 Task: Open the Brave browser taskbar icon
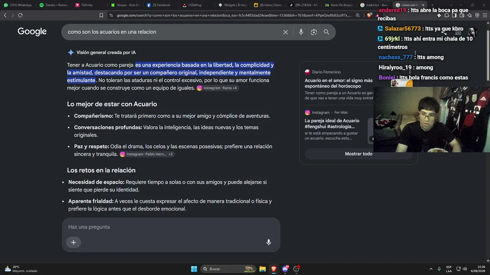tap(274, 269)
